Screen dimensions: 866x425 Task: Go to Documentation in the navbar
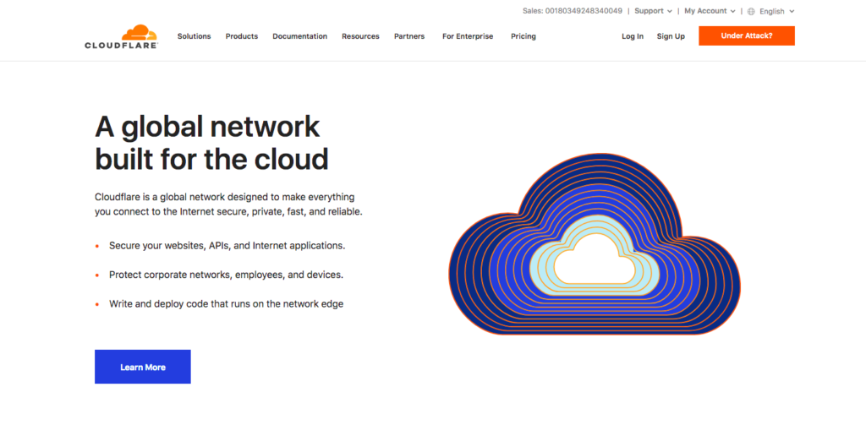[300, 36]
